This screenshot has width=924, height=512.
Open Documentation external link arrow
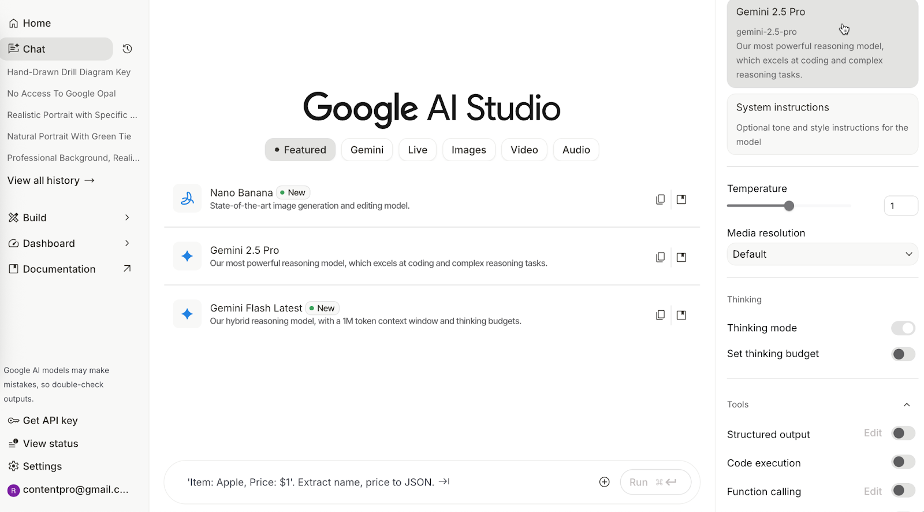pos(127,269)
